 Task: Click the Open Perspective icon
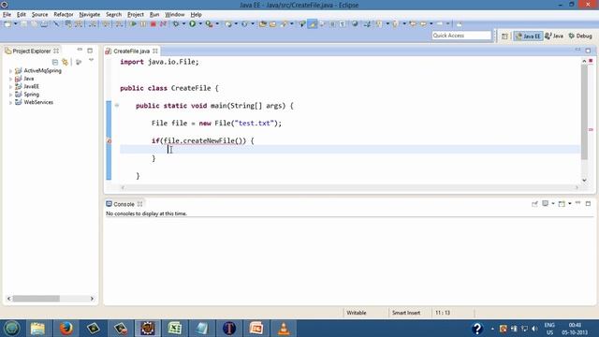(x=504, y=36)
